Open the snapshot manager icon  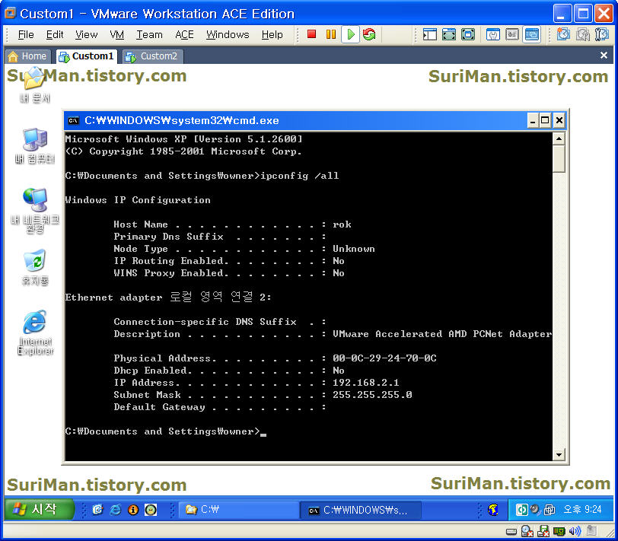pyautogui.click(x=602, y=35)
